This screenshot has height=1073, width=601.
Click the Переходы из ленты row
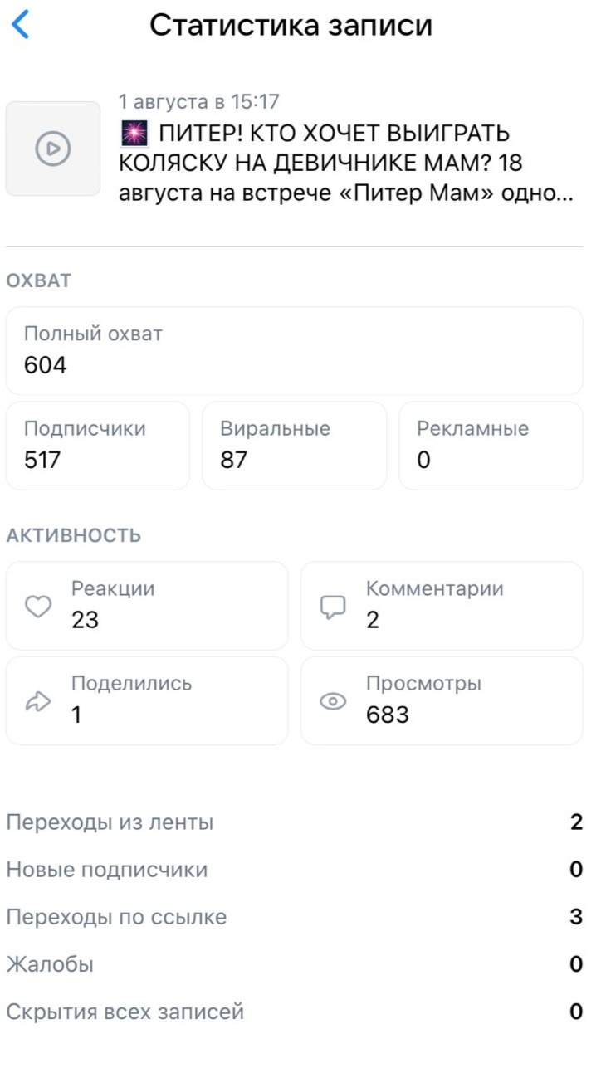(x=295, y=822)
